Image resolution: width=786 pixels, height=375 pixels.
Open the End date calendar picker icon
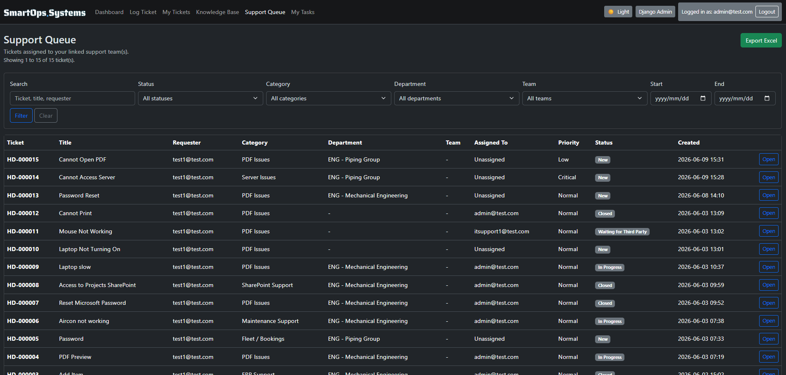(x=767, y=98)
